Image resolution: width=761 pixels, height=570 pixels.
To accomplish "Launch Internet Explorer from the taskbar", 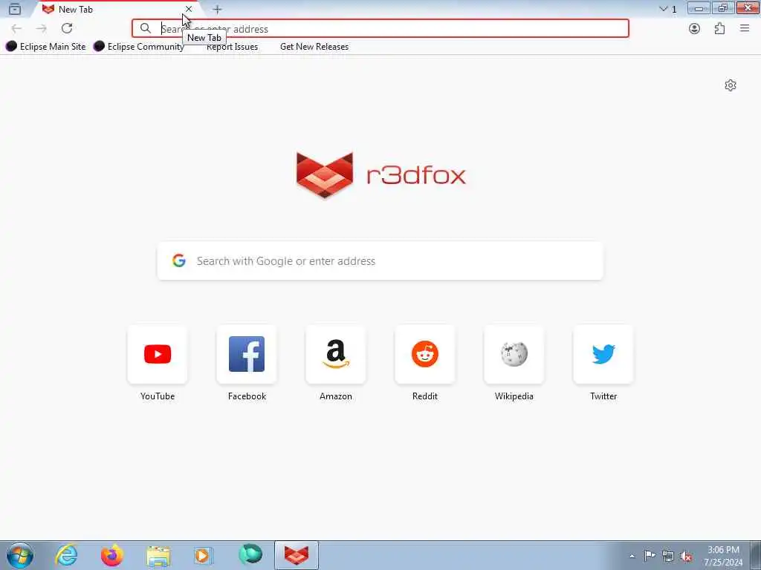I will click(66, 555).
